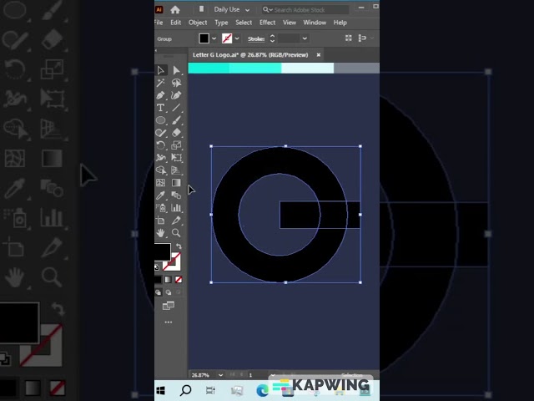Select the Ellipse tool
Viewport: 534px width, 401px height.
tap(161, 120)
